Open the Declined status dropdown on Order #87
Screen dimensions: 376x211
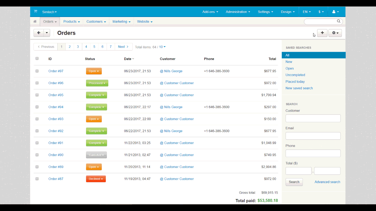point(96,179)
